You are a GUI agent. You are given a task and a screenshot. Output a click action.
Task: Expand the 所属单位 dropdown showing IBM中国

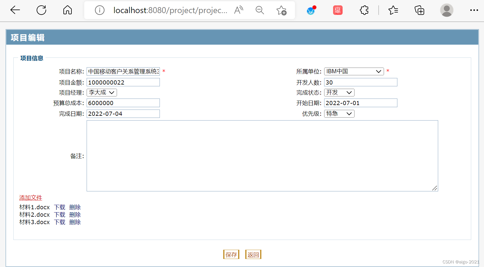coord(354,71)
